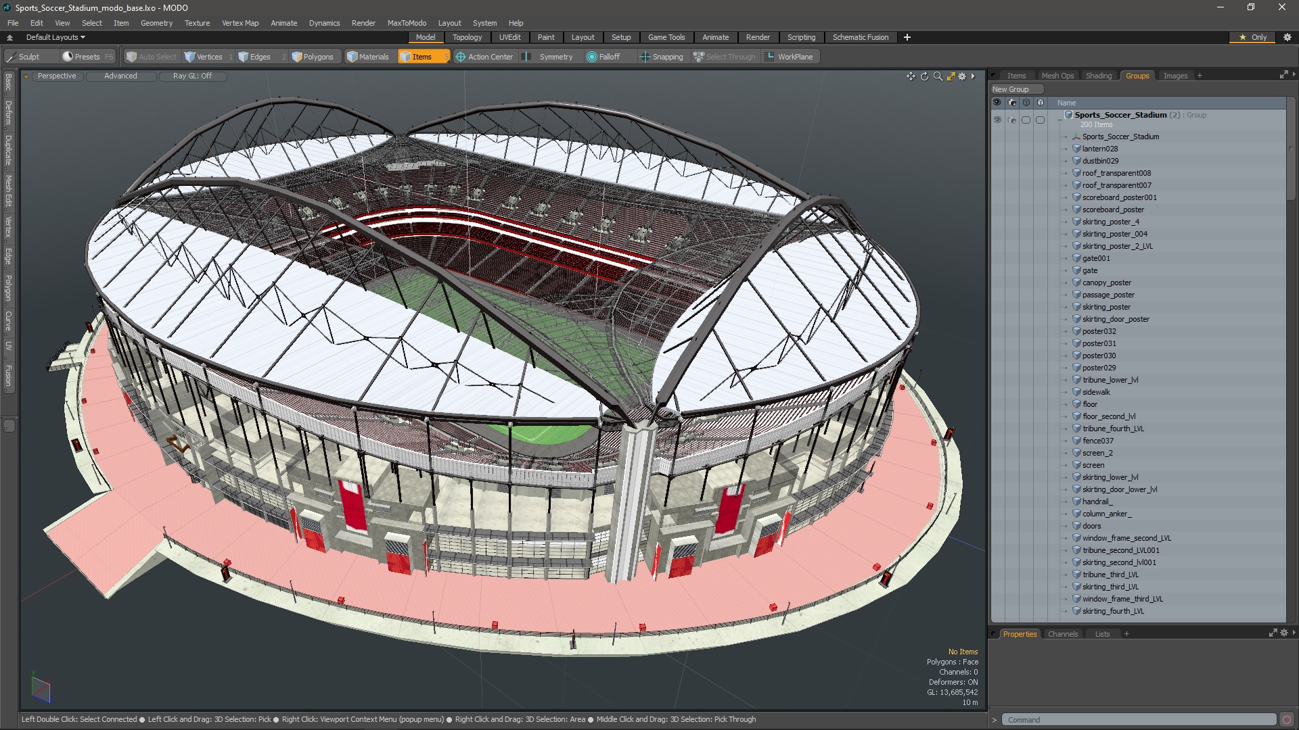Click the Ray GL: Off button
The image size is (1299, 730).
[192, 76]
